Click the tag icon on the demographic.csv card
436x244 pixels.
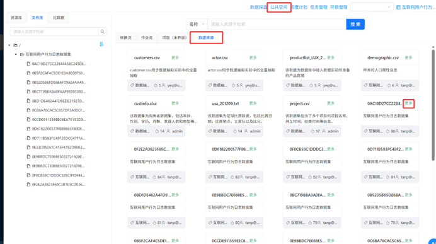(x=365, y=85)
